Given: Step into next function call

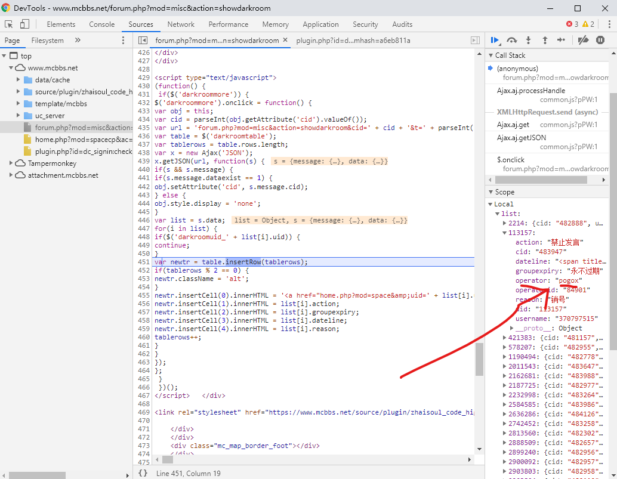Looking at the screenshot, I should coord(528,40).
